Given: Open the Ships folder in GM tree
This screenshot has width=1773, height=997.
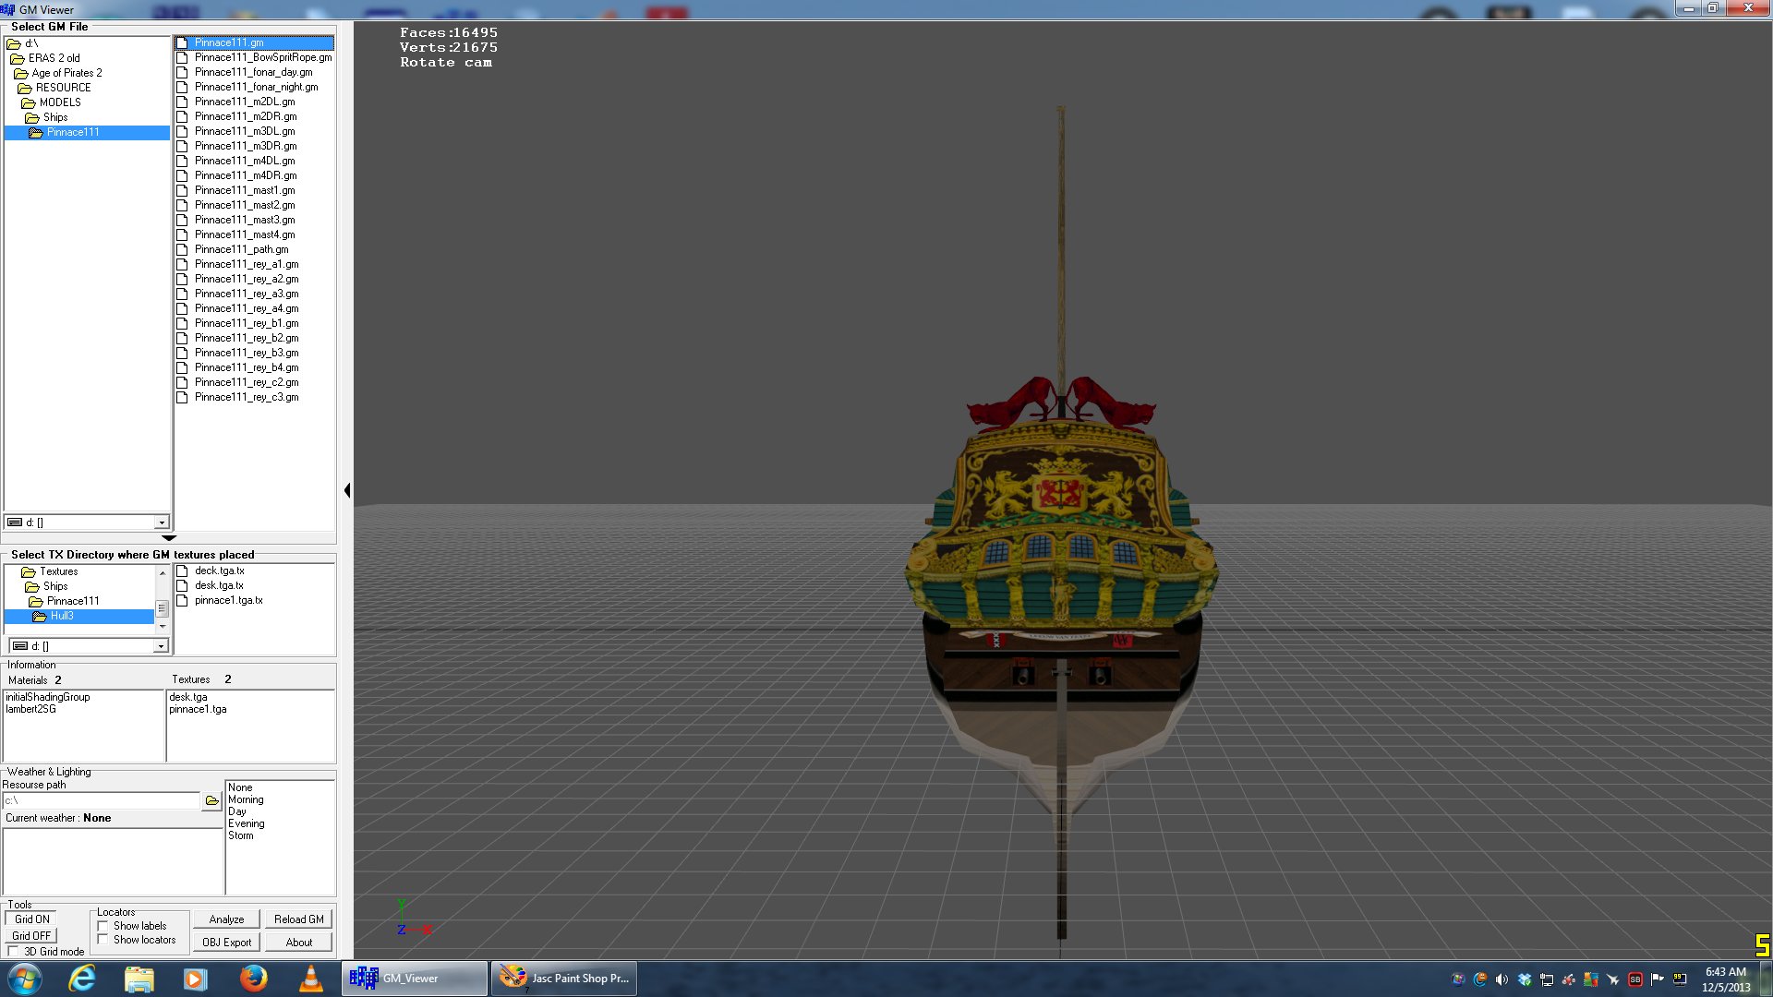Looking at the screenshot, I should [55, 117].
